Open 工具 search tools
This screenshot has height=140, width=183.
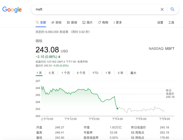pyautogui.click(x=171, y=22)
